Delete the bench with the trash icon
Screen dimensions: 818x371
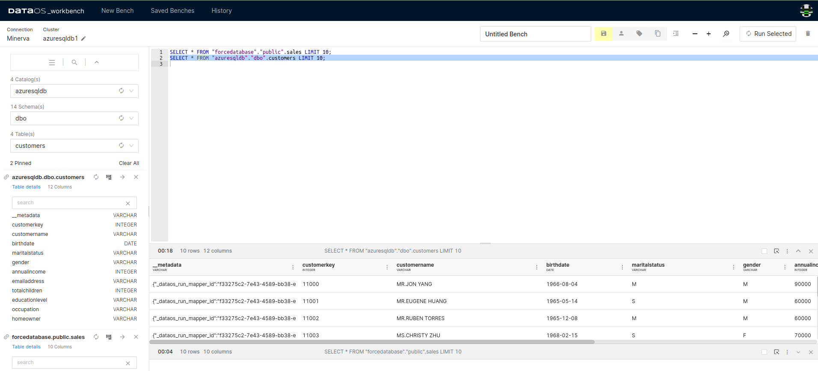coord(808,33)
